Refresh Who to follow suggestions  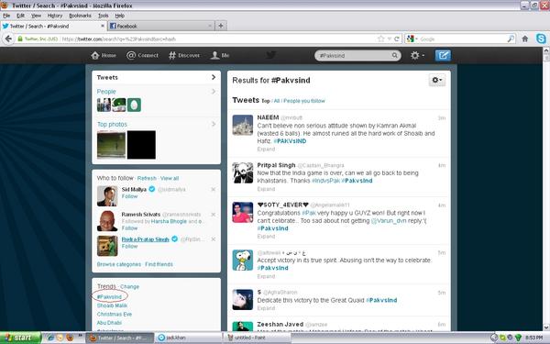[x=147, y=178]
